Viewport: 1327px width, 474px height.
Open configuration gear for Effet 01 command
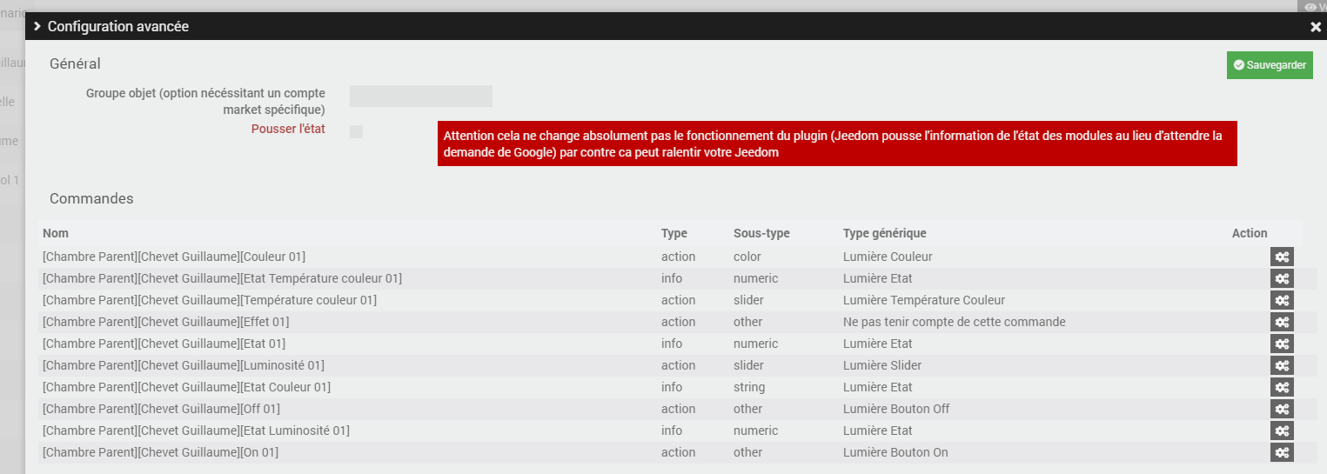click(1282, 322)
